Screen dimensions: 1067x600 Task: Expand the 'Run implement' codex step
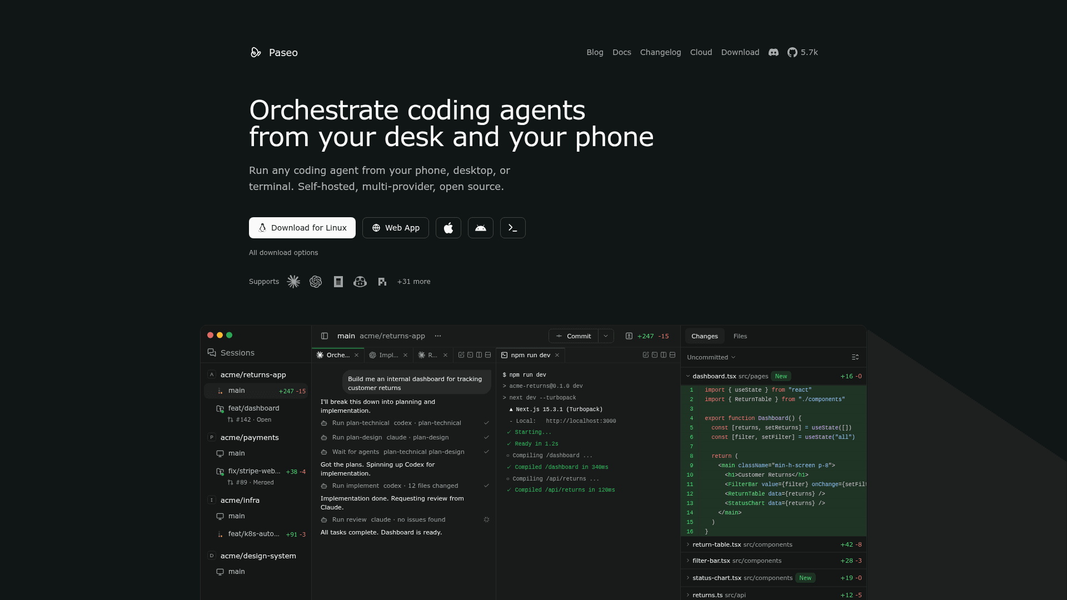coord(405,486)
